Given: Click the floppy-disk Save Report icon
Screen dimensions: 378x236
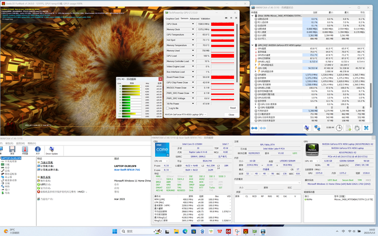Looking at the screenshot, I should [x=12, y=150].
